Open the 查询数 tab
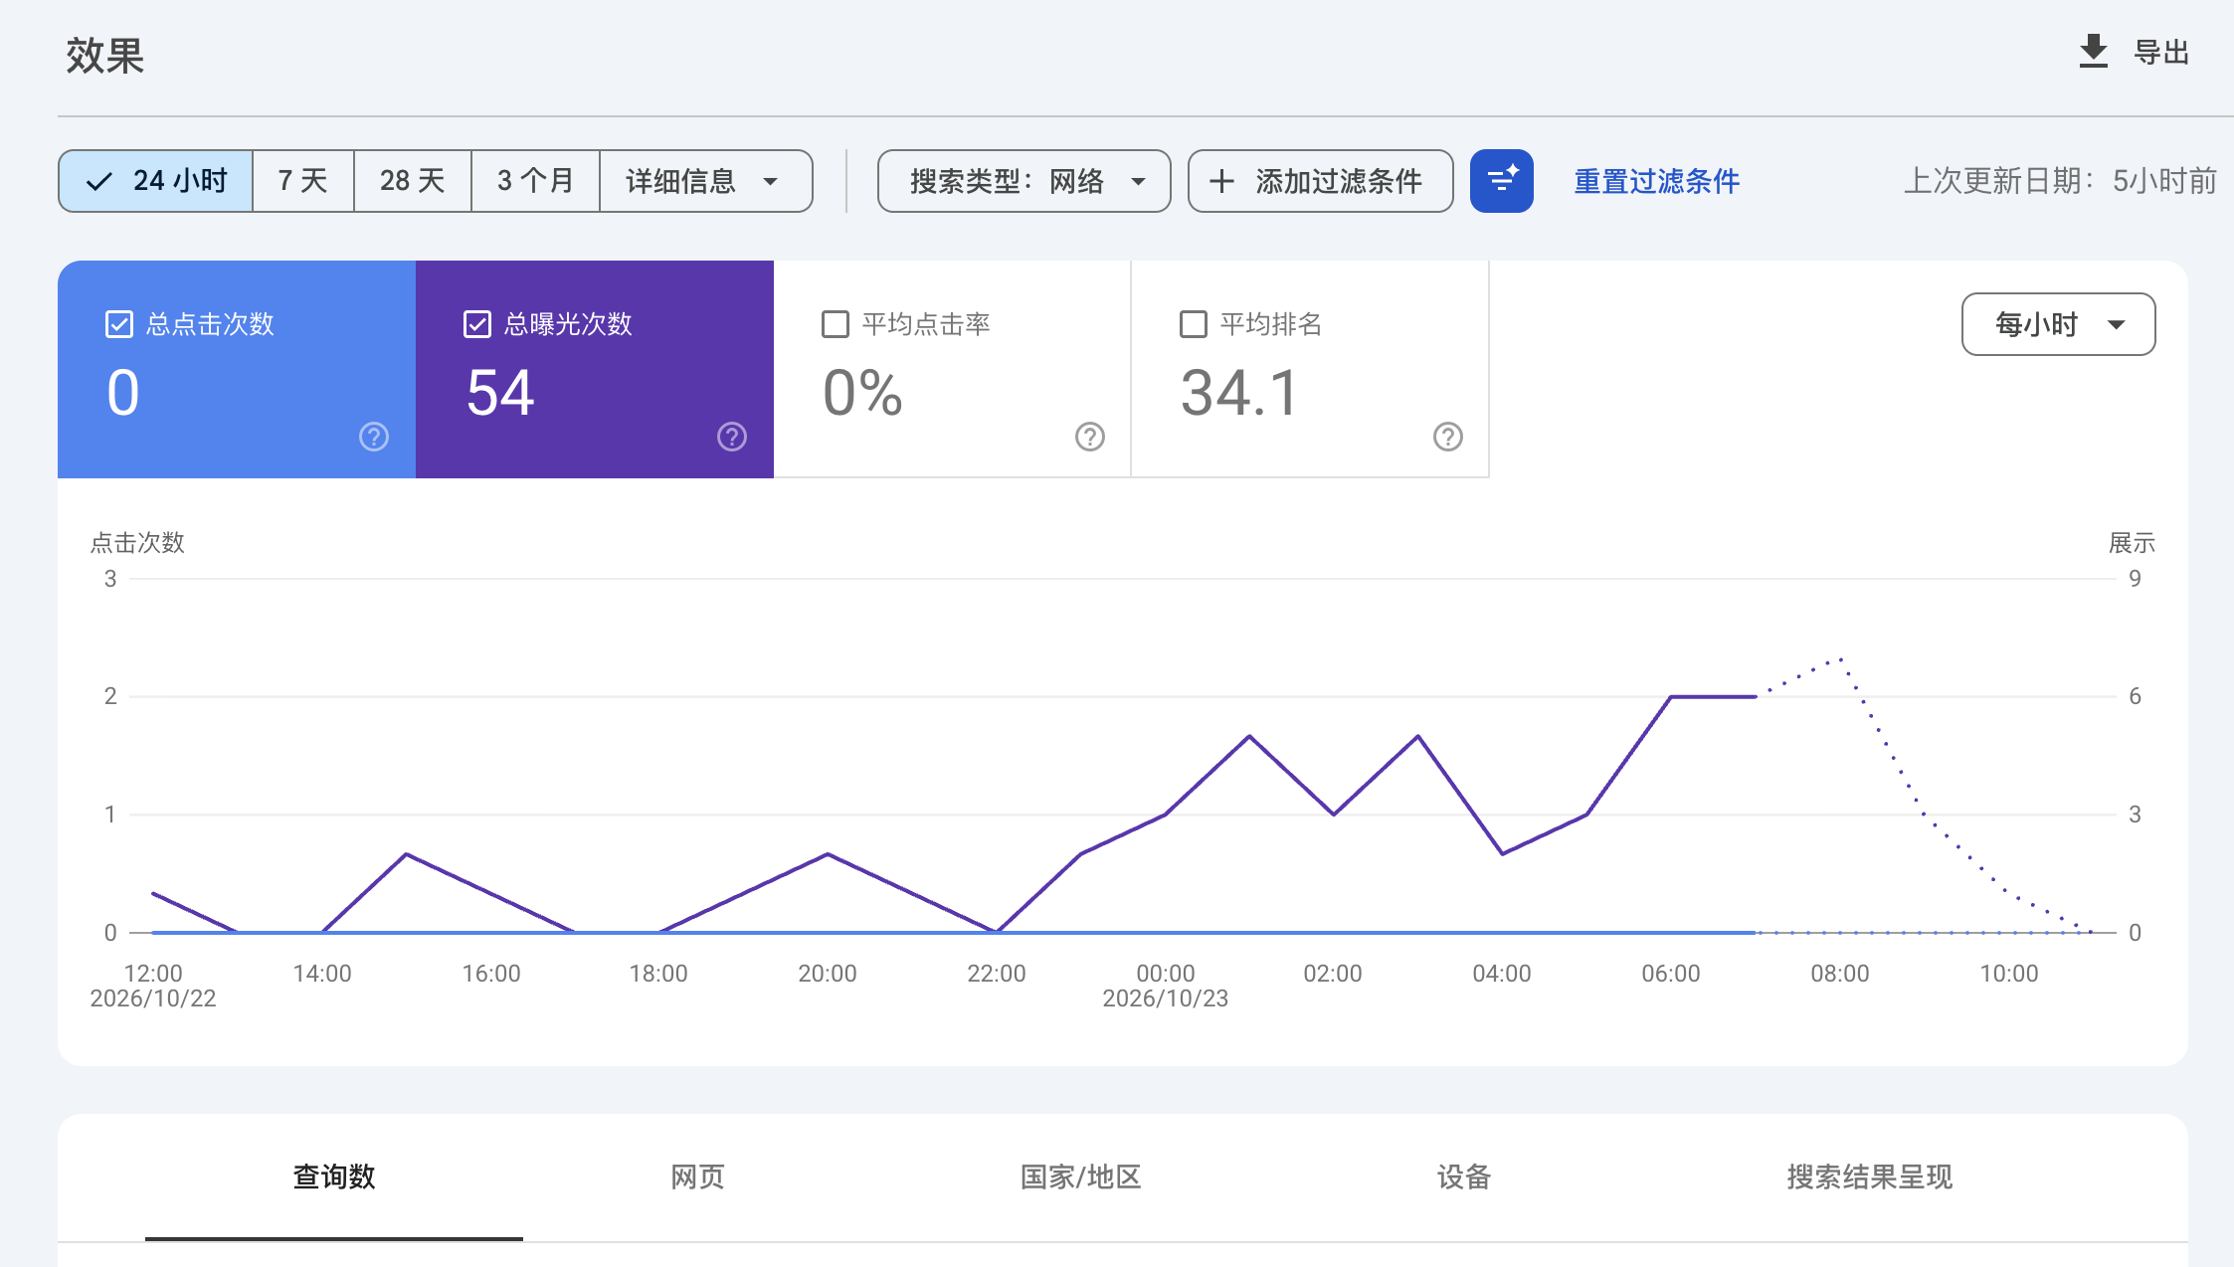 coord(334,1176)
